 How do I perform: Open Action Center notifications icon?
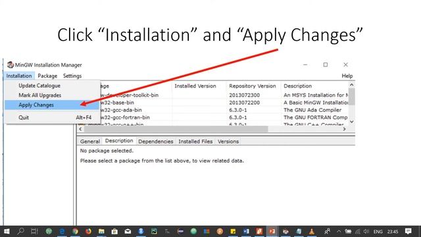click(x=409, y=231)
